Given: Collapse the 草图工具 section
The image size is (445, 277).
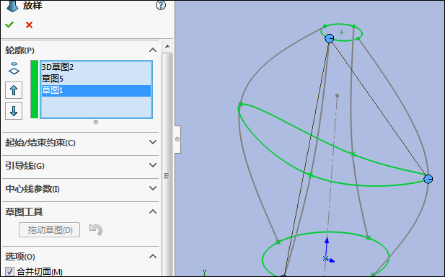Looking at the screenshot, I should [153, 211].
